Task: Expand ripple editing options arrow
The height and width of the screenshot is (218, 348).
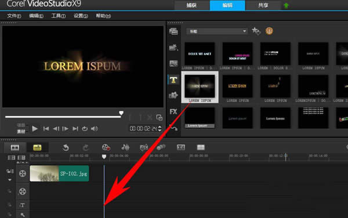Action: [x=10, y=180]
